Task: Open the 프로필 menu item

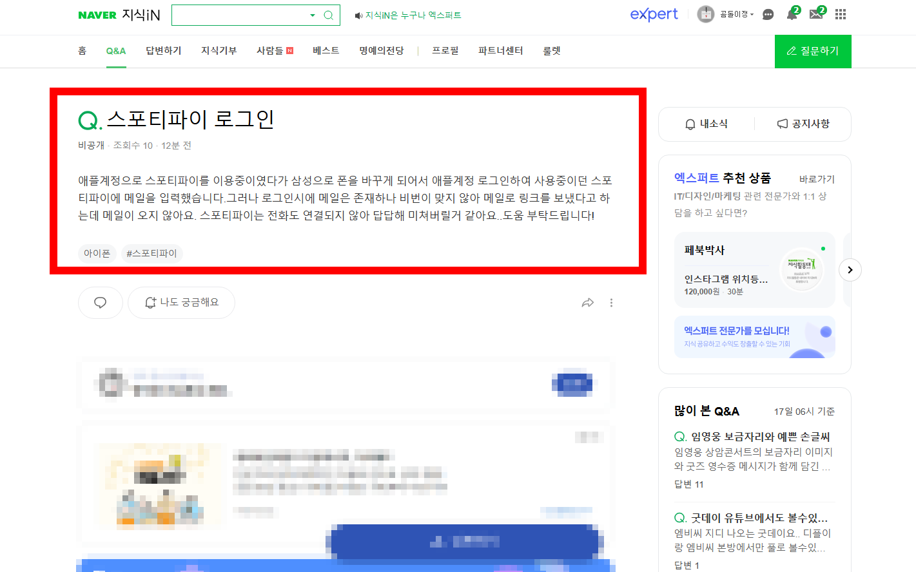Action: pos(445,51)
